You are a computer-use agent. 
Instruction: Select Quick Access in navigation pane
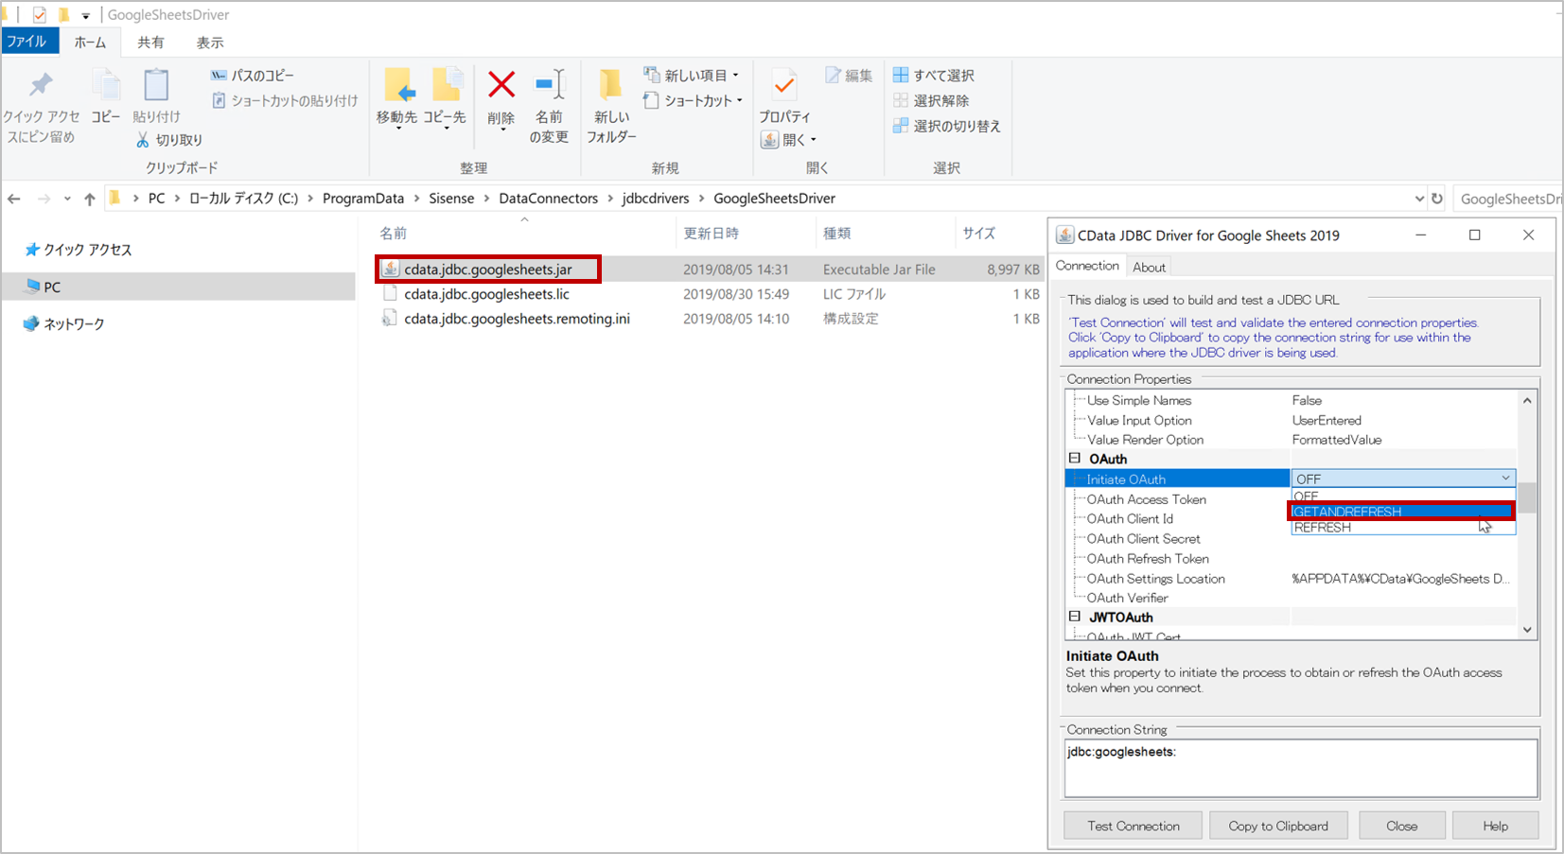pyautogui.click(x=88, y=250)
